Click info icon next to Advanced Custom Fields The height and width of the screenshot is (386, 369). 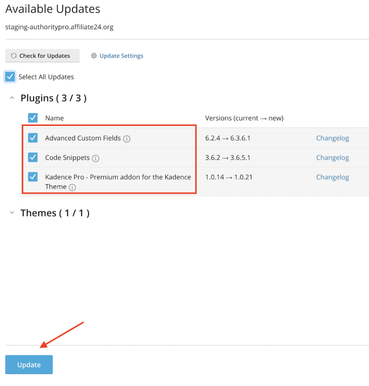pos(127,139)
